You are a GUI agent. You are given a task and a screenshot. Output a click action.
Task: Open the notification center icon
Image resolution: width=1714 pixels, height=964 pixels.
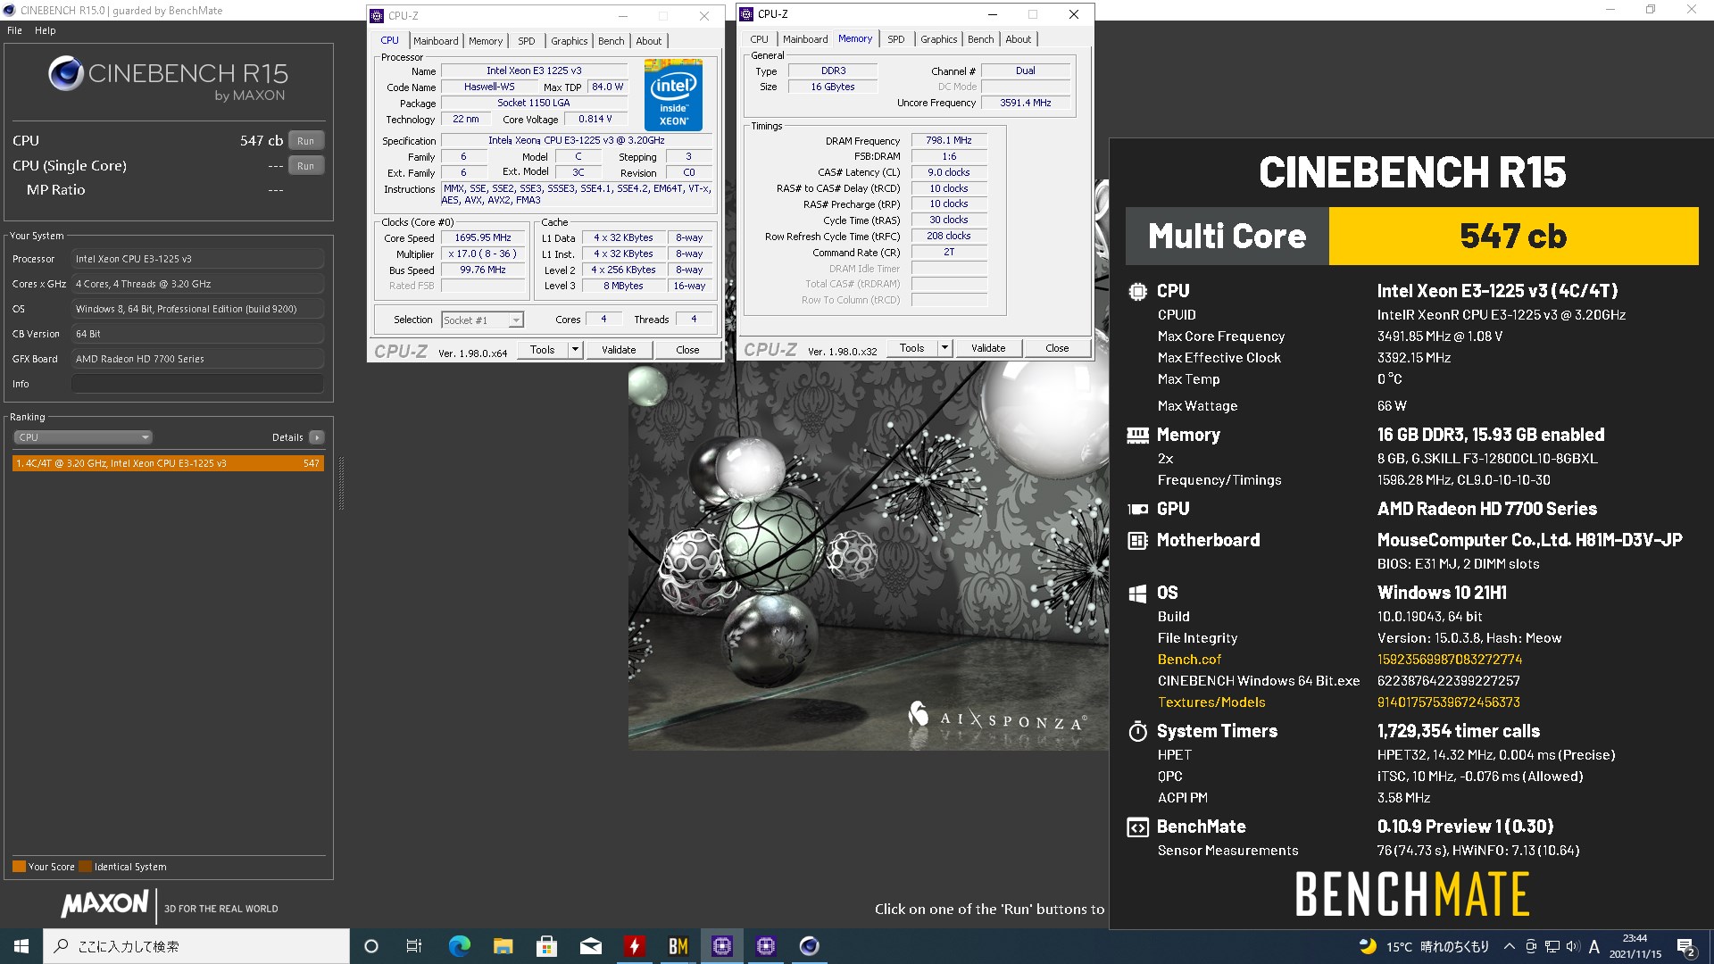click(x=1686, y=946)
